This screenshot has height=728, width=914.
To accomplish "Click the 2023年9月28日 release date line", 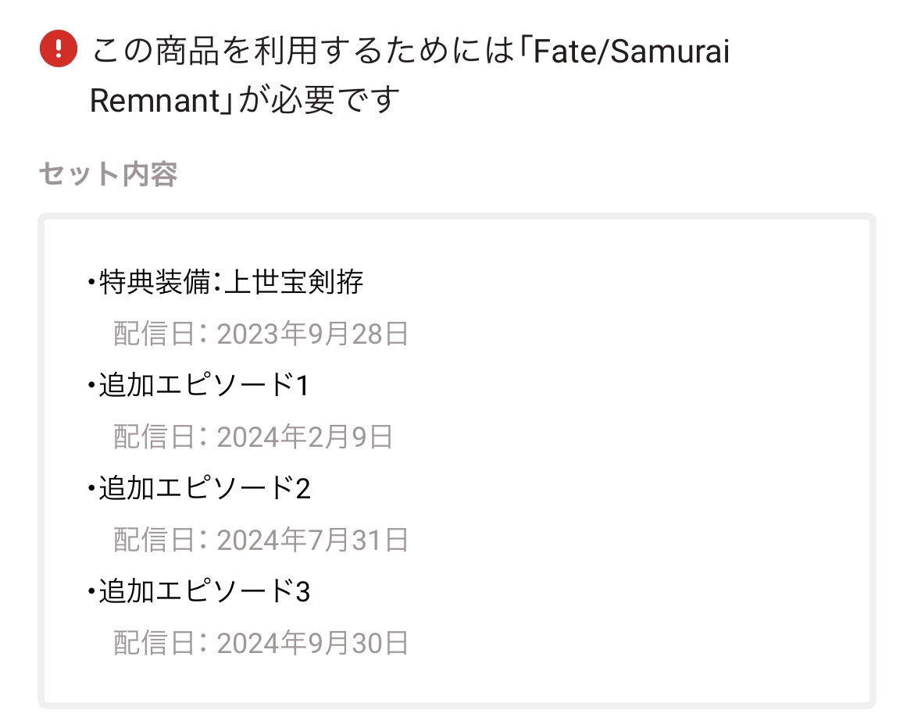I will tap(261, 334).
